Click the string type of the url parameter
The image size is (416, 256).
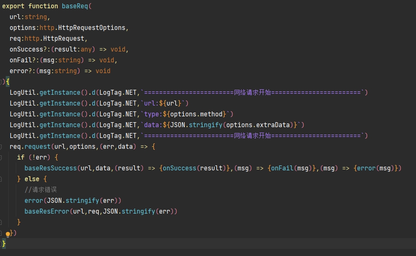click(x=36, y=17)
